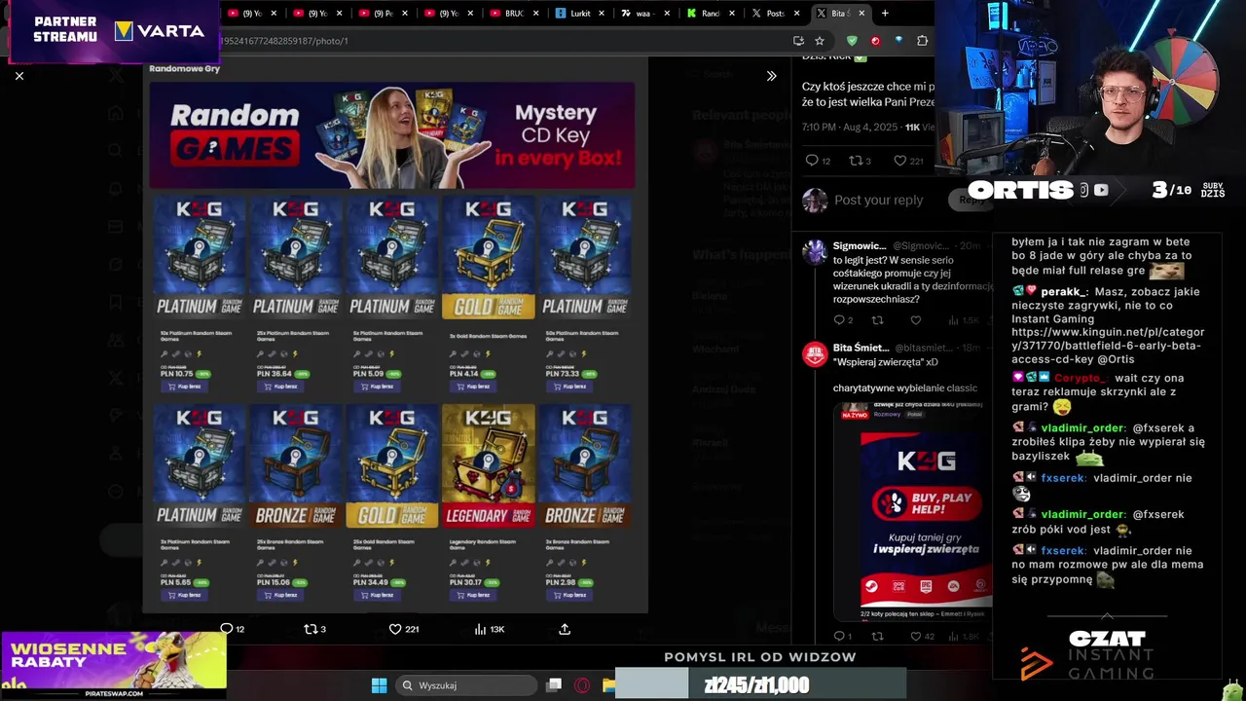Switch to the Lurkit tab

(579, 14)
